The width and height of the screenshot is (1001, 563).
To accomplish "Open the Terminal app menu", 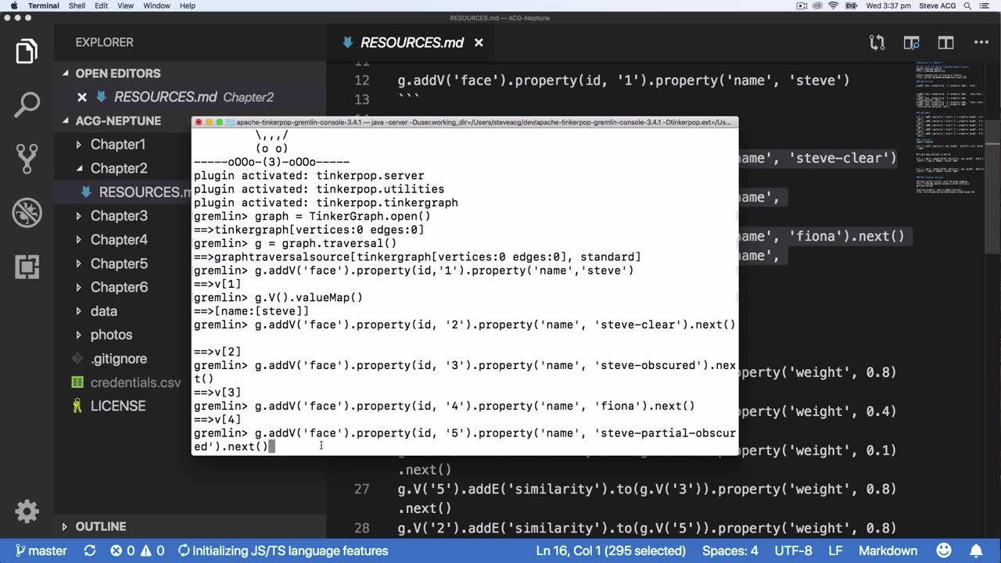I will tap(43, 5).
